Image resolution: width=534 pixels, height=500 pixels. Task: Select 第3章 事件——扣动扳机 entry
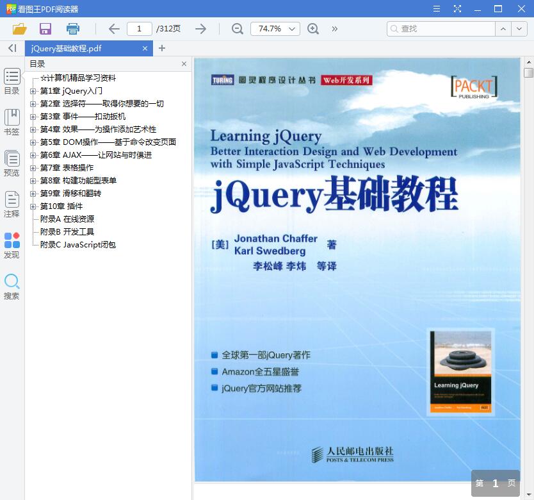[83, 117]
